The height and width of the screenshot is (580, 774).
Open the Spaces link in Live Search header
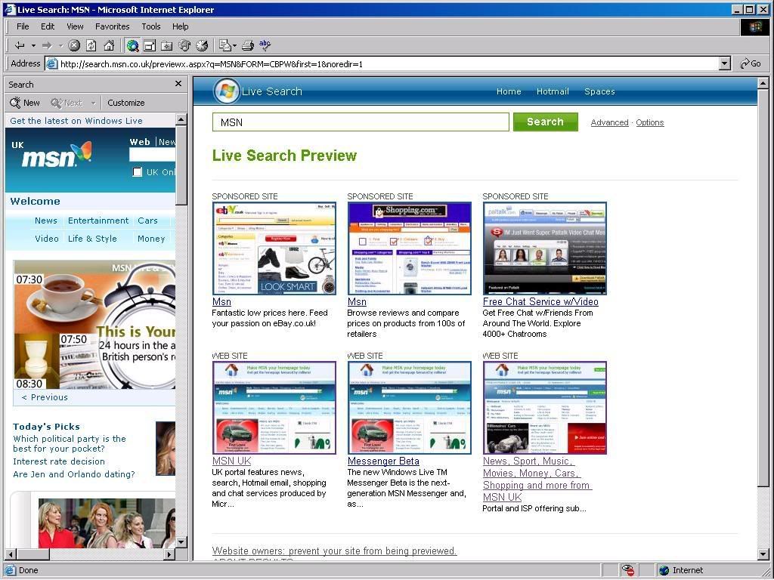[x=599, y=91]
